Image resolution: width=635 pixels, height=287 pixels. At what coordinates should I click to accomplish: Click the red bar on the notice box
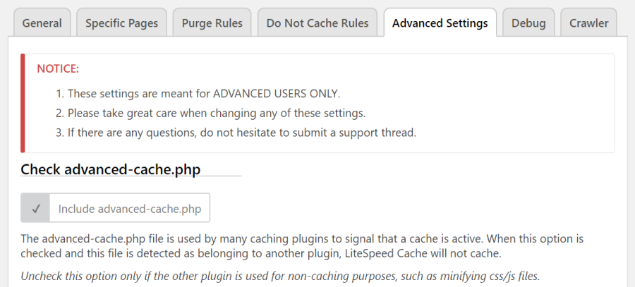coord(23,103)
